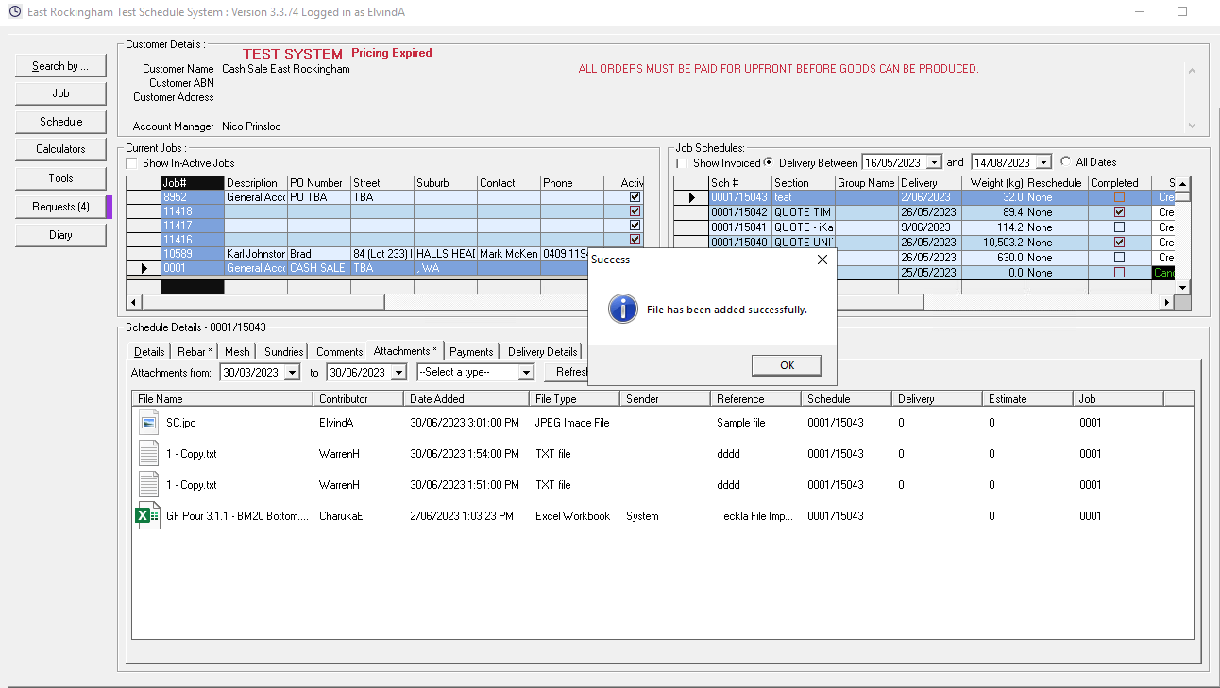Click the SC.jpg image file icon
Image resolution: width=1220 pixels, height=688 pixels.
pos(148,423)
